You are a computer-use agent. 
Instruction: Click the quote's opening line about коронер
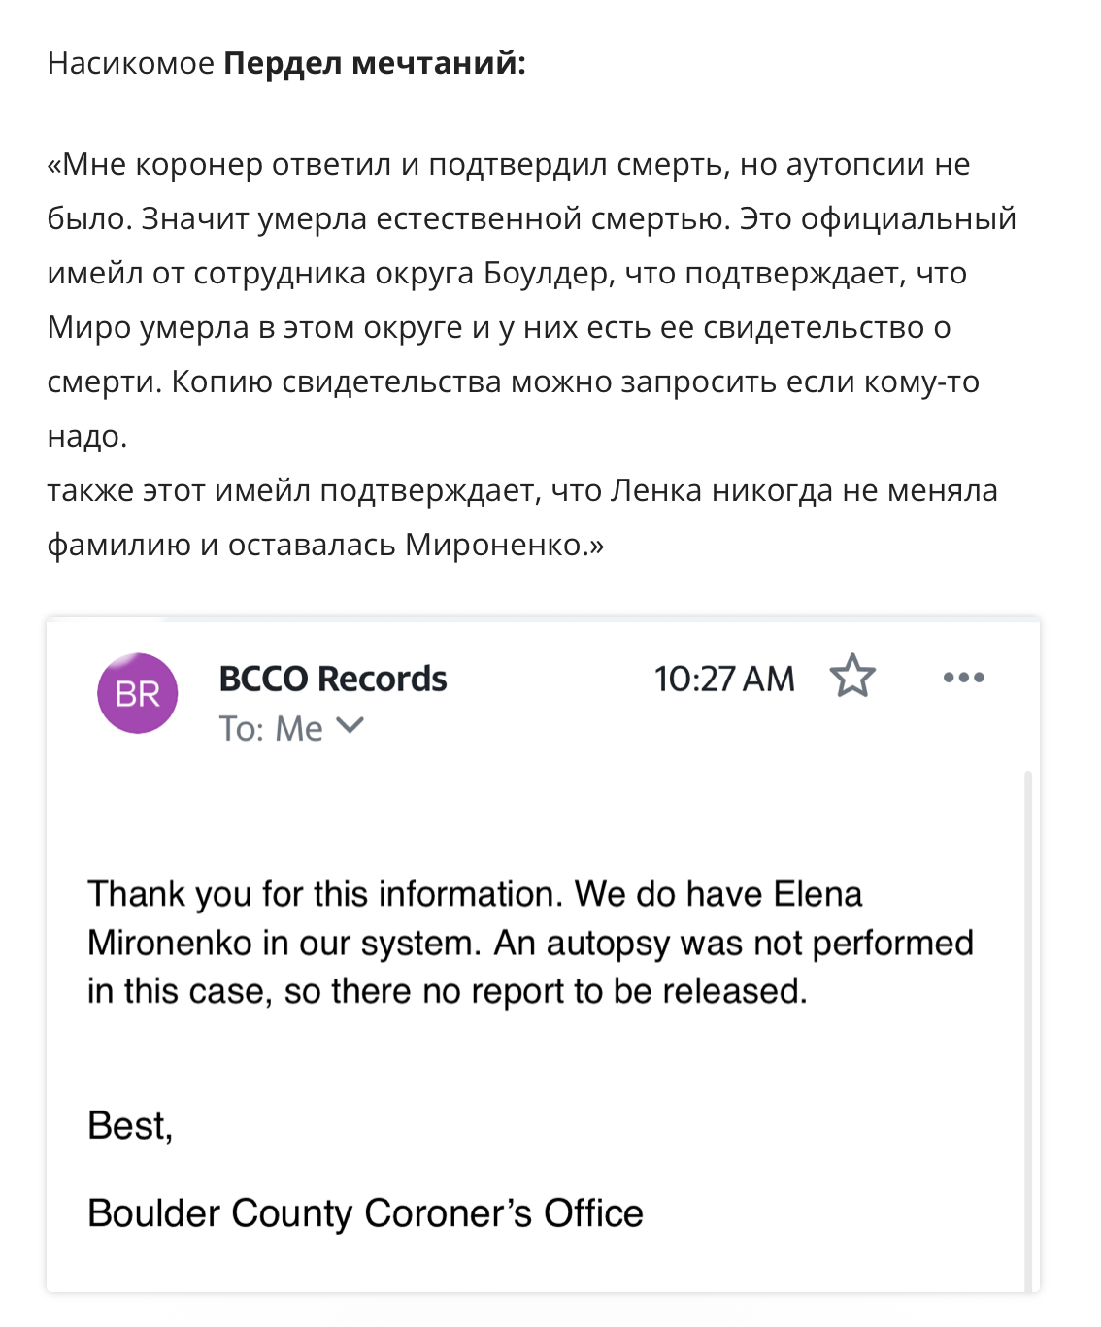pyautogui.click(x=509, y=164)
